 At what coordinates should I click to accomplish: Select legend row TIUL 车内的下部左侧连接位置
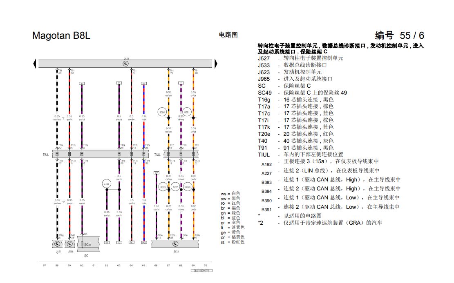click(300, 155)
